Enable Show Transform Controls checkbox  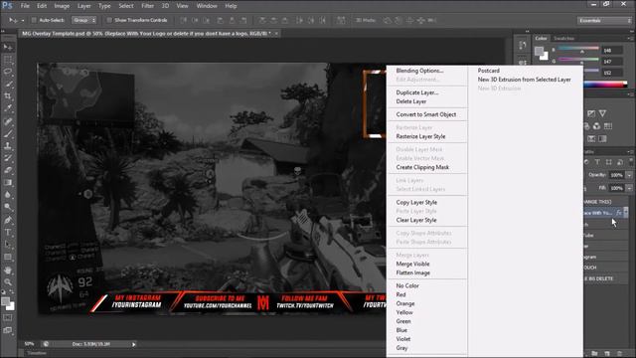109,20
